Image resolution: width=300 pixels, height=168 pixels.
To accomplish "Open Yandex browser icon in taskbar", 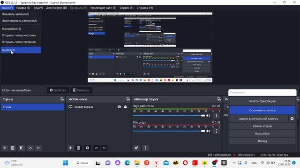I will click(156, 163).
